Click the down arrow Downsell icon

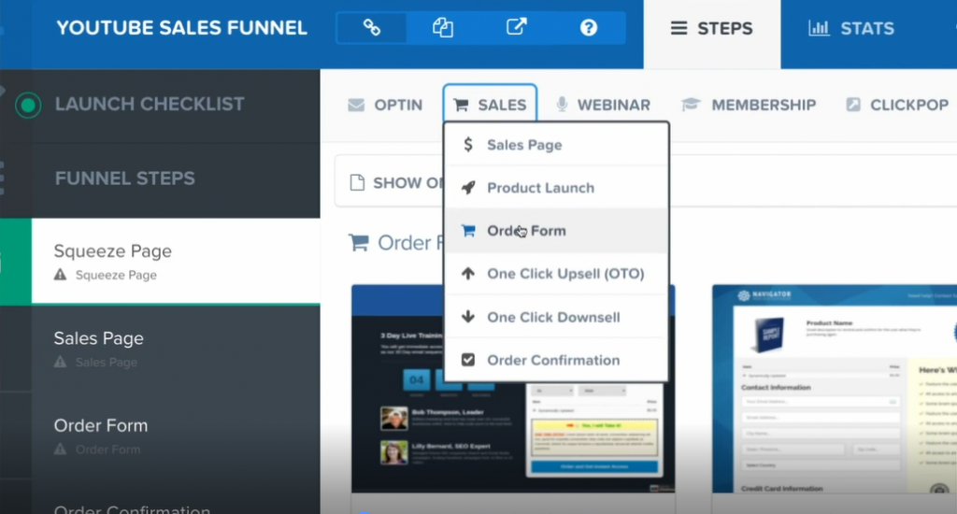click(468, 317)
